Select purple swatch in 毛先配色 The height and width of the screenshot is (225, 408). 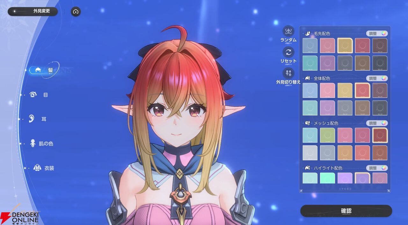pyautogui.click(x=328, y=63)
